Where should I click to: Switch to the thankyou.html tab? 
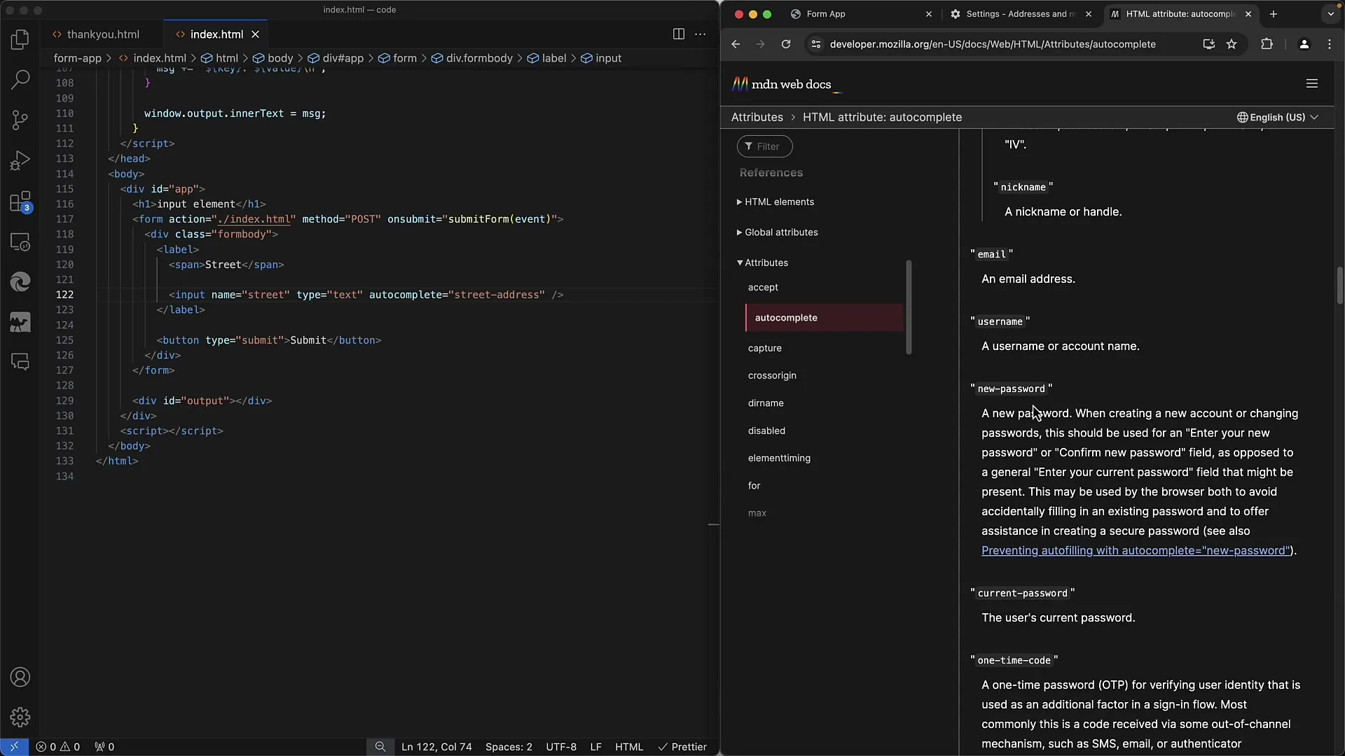[104, 34]
